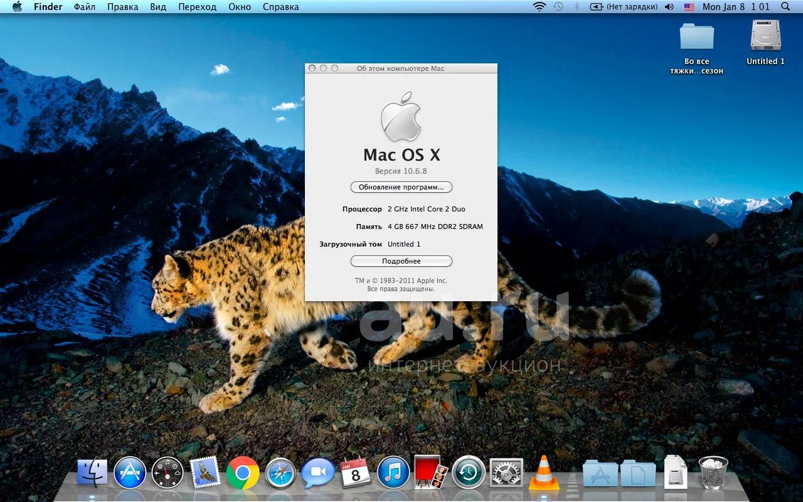Open the Documents folder stack in the Dock
The width and height of the screenshot is (803, 502).
638,473
